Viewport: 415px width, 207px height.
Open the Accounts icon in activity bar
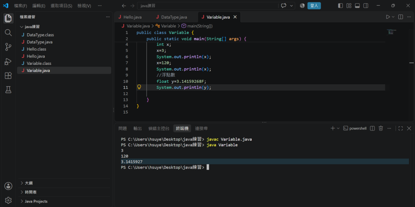(8, 186)
